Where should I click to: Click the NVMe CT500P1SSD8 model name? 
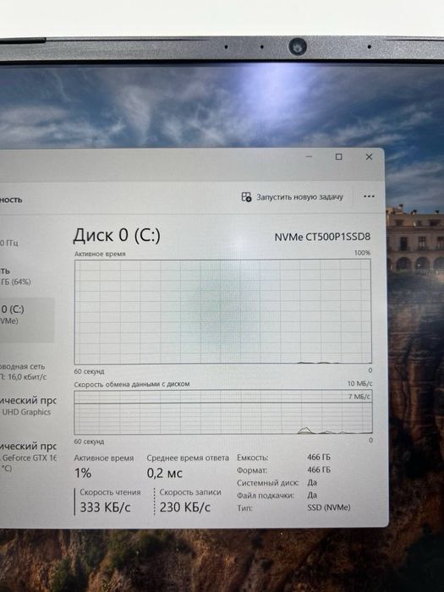[322, 237]
